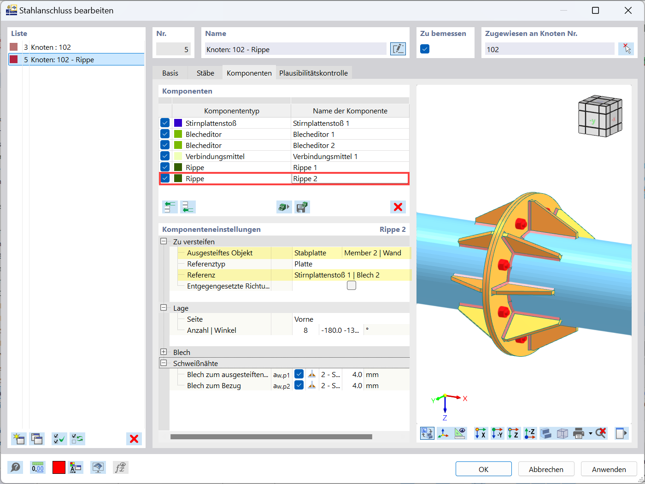Click the new connection icon below Liste
The image size is (645, 484).
18,439
